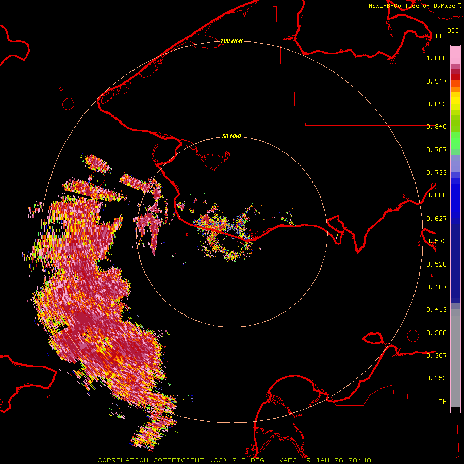Click the DCC label above the color scale
The height and width of the screenshot is (464, 464).
coord(453,31)
